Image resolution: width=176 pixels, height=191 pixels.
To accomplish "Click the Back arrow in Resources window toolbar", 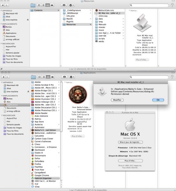I will (x=3, y=5).
